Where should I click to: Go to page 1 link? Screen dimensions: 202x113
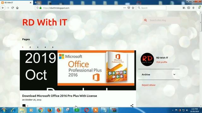point(23,47)
